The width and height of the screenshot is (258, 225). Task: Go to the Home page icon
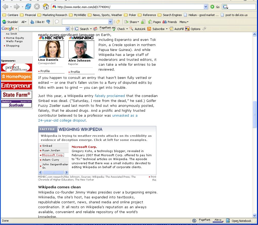pos(46,7)
